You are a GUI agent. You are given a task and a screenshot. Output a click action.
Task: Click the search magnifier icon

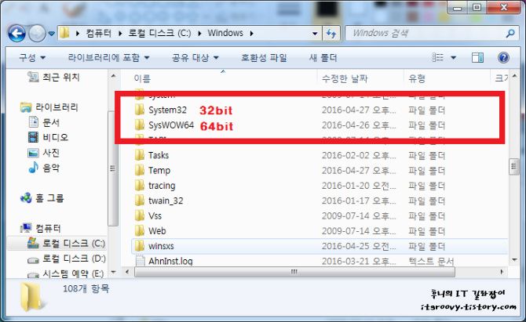(510, 33)
